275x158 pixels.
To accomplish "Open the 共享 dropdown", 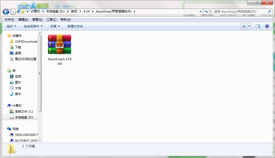I will pyautogui.click(x=55, y=26).
